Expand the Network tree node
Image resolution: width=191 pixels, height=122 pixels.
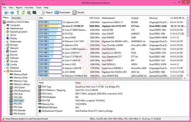5,48
